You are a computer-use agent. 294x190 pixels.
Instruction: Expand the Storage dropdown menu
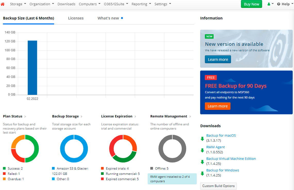click(x=18, y=4)
